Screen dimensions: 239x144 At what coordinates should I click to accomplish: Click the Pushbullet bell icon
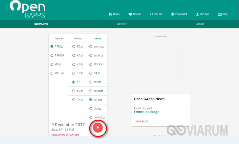point(172,14)
